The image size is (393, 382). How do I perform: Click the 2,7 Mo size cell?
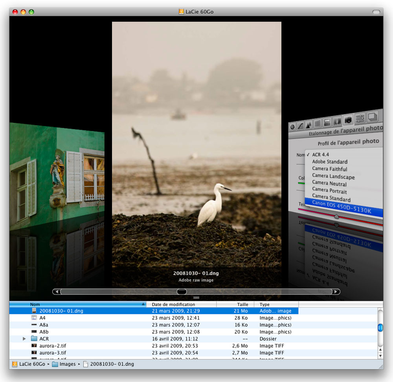(240, 352)
